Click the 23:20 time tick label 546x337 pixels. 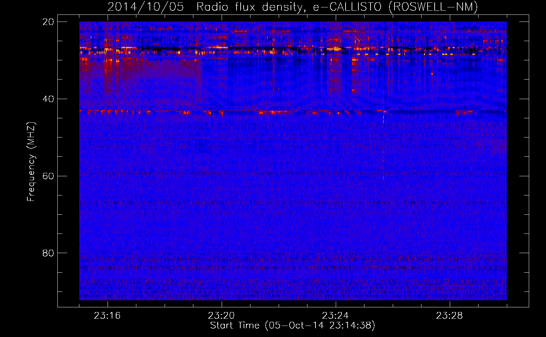[221, 316]
